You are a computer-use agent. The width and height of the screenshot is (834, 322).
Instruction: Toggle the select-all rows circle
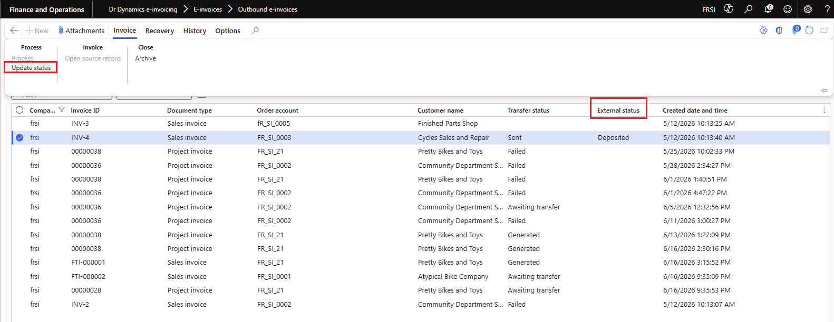point(20,110)
